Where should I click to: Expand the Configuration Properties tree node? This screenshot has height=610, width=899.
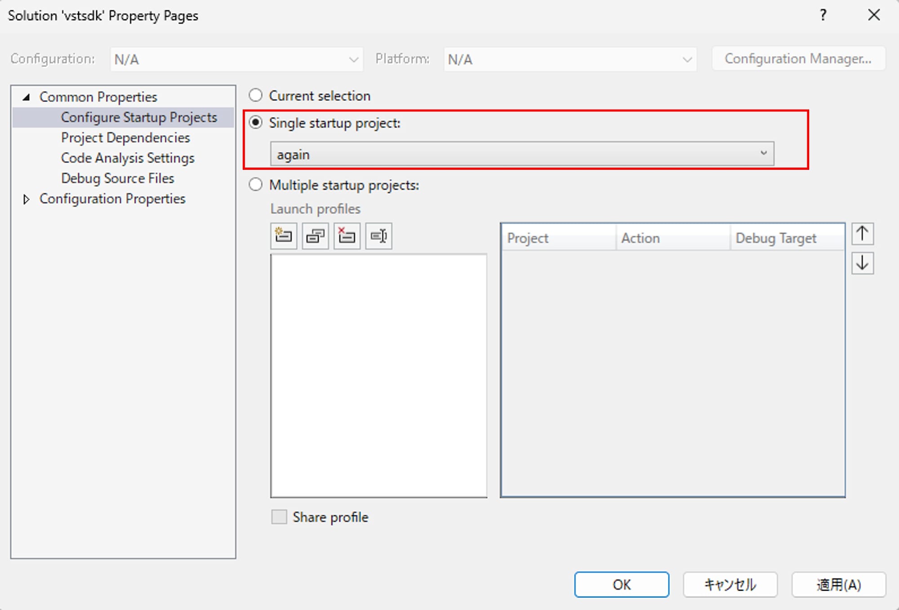tap(27, 199)
